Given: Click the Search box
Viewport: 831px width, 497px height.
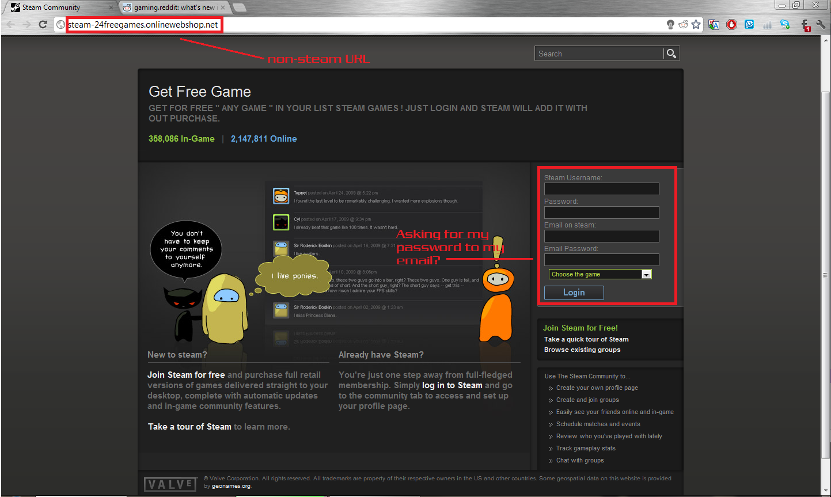Looking at the screenshot, I should coord(599,54).
